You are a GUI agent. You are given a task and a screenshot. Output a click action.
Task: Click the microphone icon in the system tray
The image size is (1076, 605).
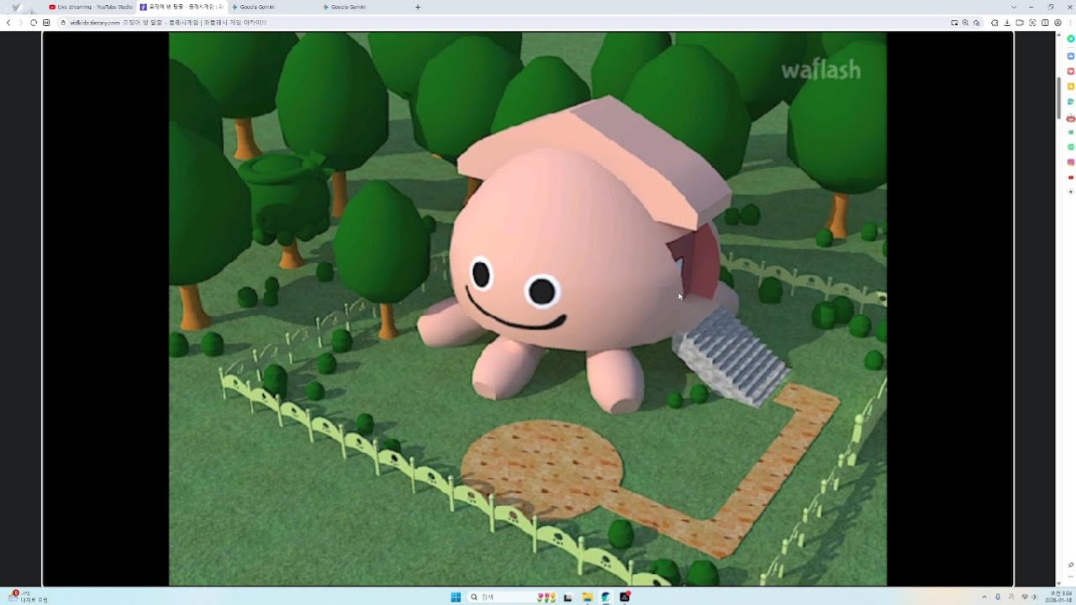(x=998, y=597)
